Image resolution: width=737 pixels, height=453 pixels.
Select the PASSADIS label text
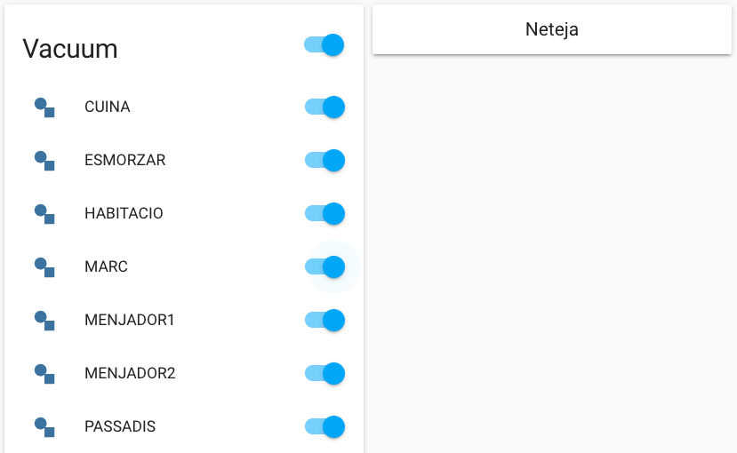[120, 426]
